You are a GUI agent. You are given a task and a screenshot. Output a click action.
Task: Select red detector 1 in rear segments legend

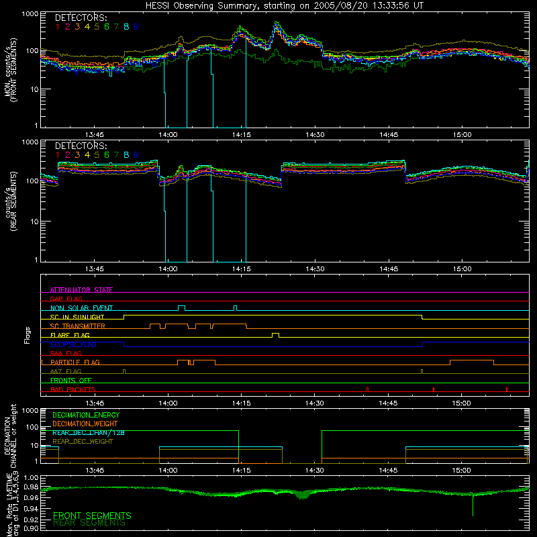[58, 155]
